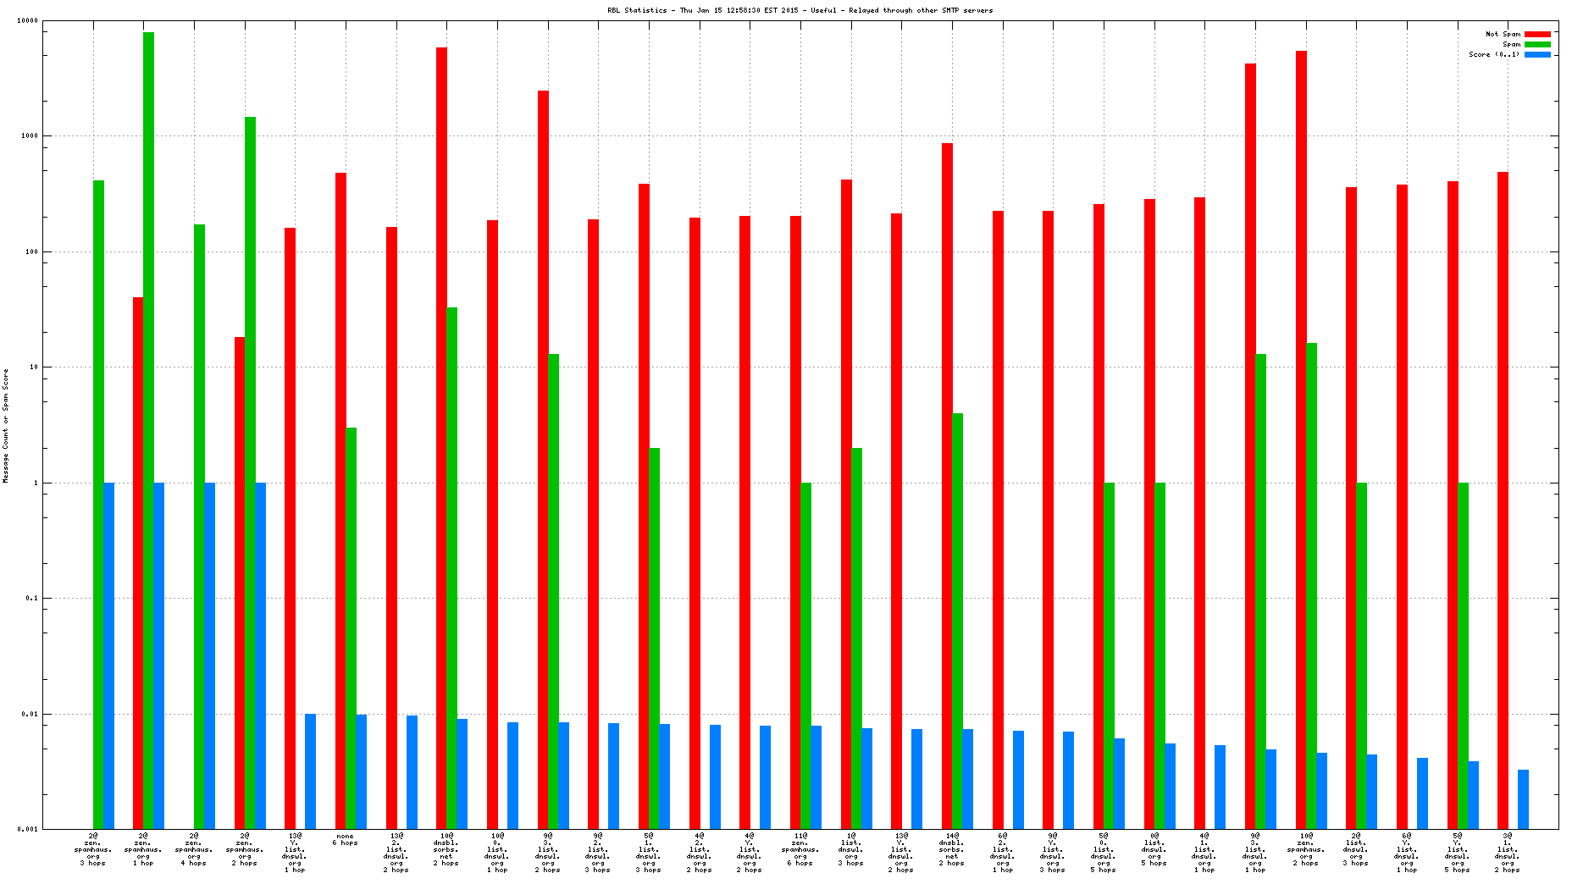The image size is (1572, 884).
Task: Click the 10000 tick label on the y-axis
Action: 27,21
